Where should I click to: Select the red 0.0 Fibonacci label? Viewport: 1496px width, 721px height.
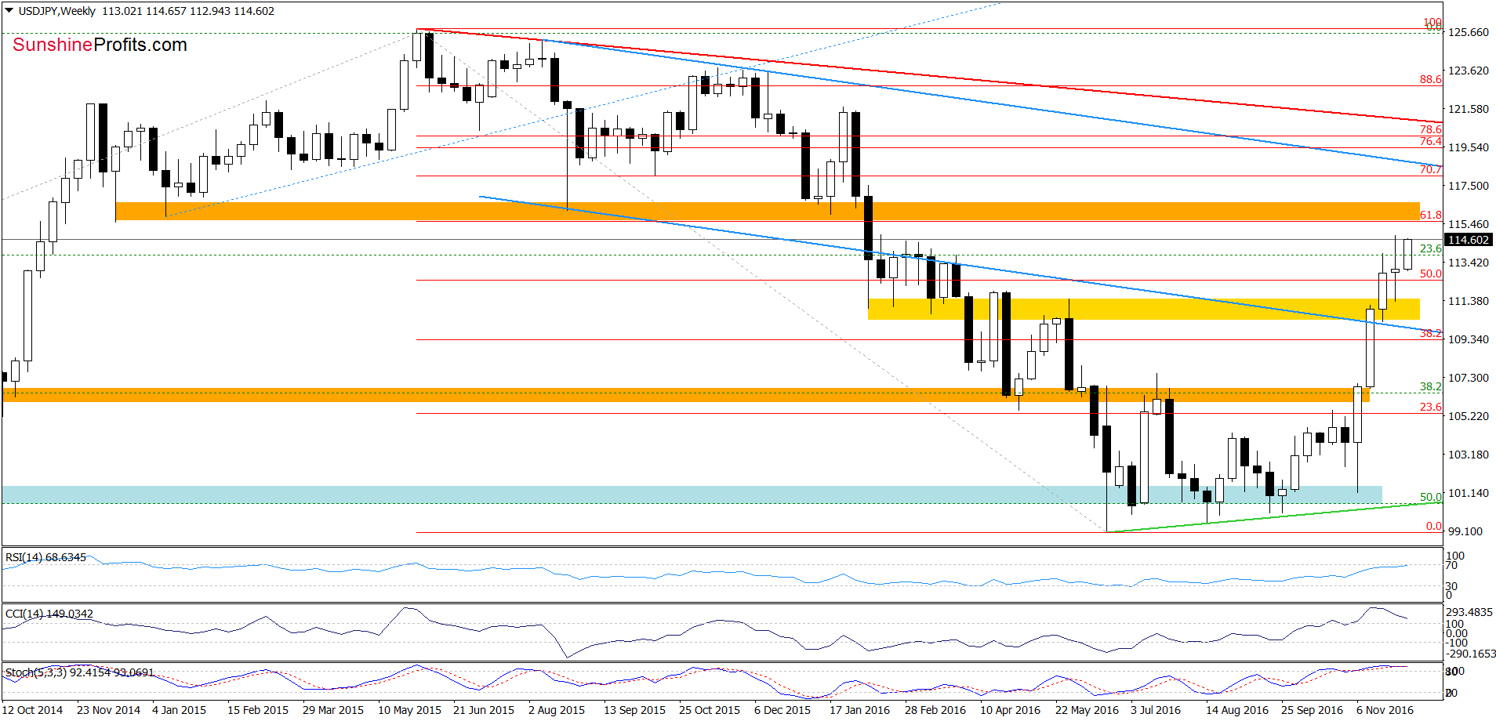[1433, 526]
